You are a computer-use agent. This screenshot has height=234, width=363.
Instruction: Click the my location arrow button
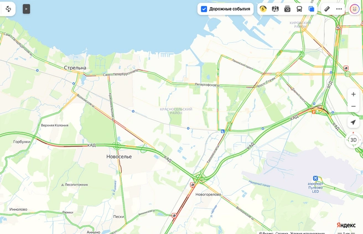tap(353, 122)
